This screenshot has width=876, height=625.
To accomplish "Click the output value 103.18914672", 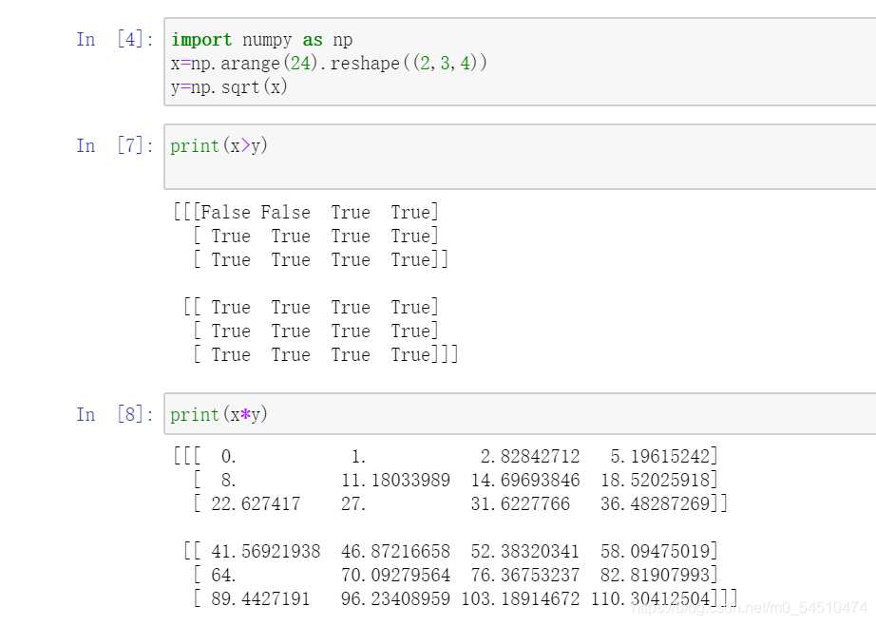I will (520, 598).
